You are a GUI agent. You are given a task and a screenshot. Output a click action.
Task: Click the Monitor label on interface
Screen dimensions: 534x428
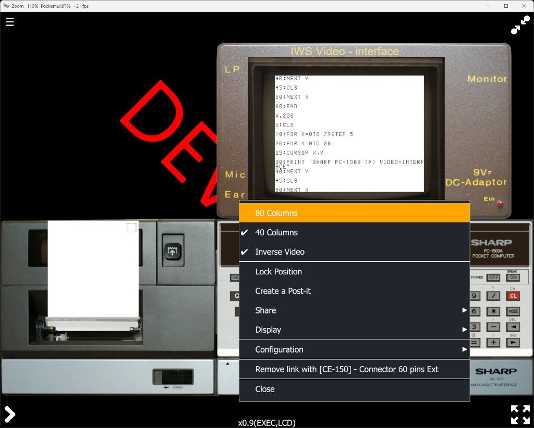click(487, 79)
